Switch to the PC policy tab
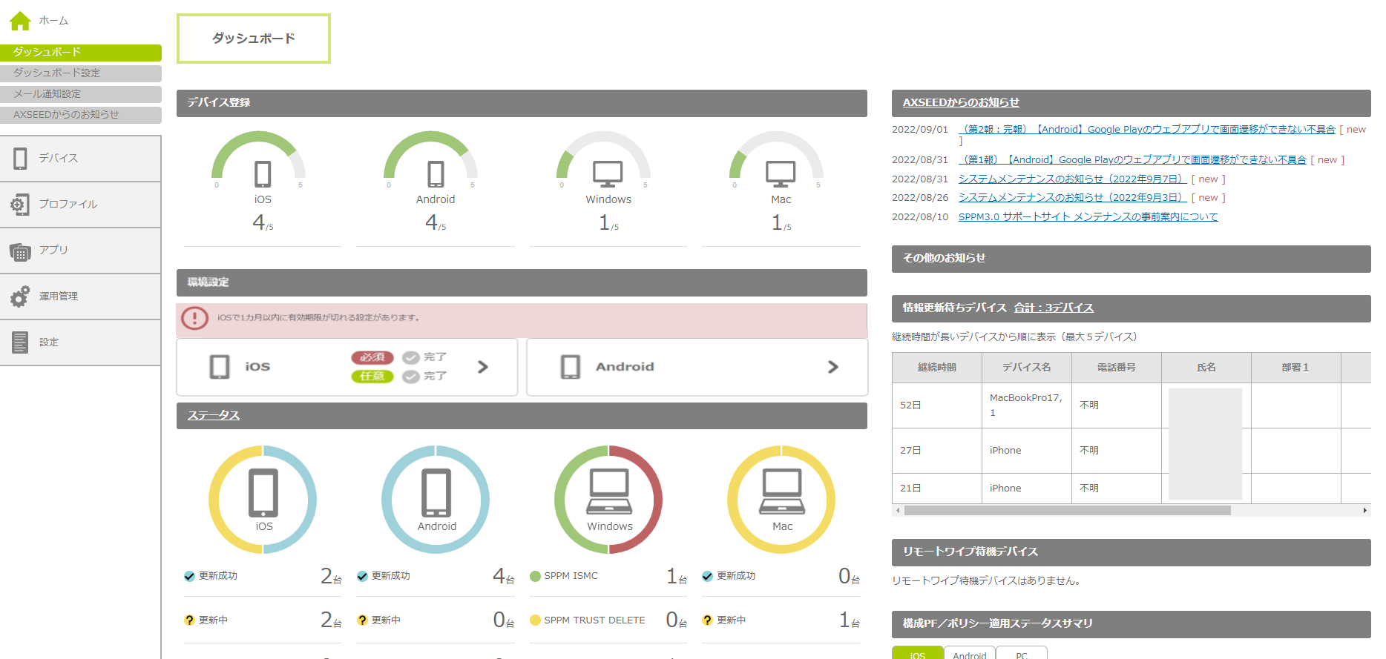This screenshot has width=1386, height=659. 1022,653
